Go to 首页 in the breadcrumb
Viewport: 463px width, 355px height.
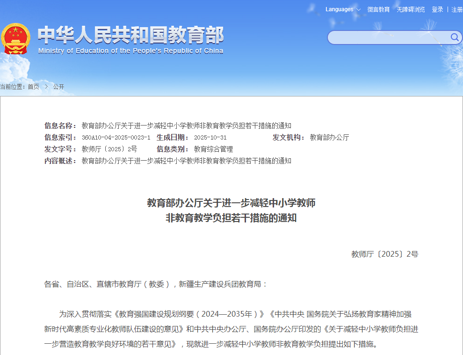coord(33,87)
